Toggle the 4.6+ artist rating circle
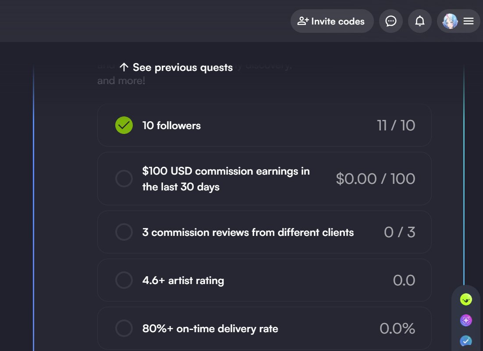483x351 pixels. click(124, 280)
